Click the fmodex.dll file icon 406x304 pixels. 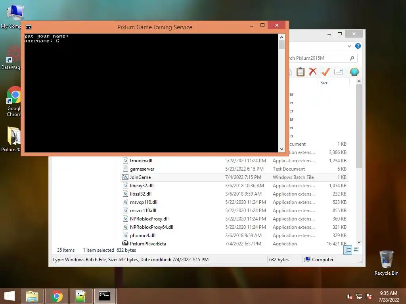pos(125,161)
